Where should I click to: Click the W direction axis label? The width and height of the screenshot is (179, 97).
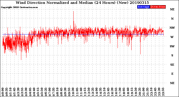(172, 37)
